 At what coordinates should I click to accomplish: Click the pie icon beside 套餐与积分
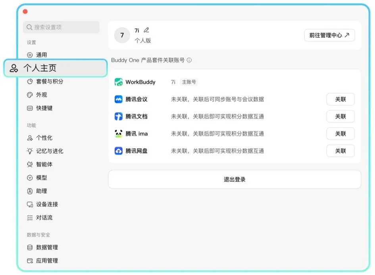pyautogui.click(x=30, y=81)
